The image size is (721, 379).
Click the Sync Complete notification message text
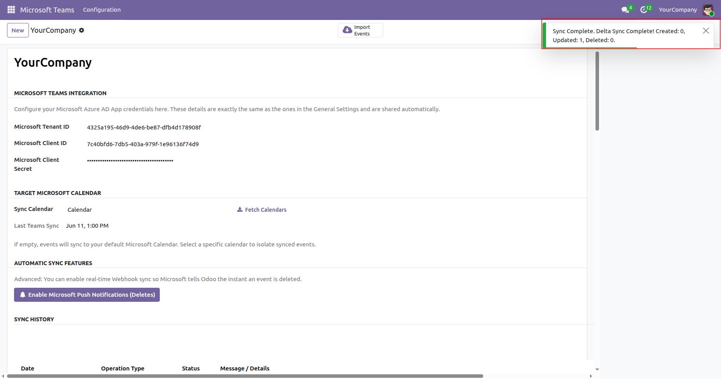tap(619, 35)
